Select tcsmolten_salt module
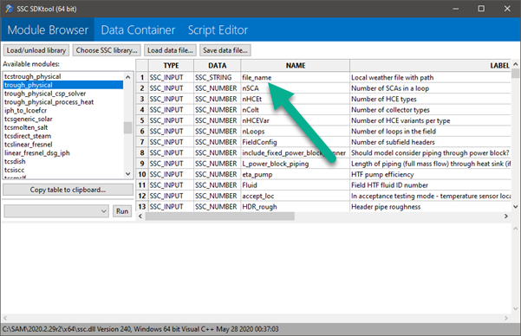Viewport: 521px width, 336px height. (x=63, y=127)
